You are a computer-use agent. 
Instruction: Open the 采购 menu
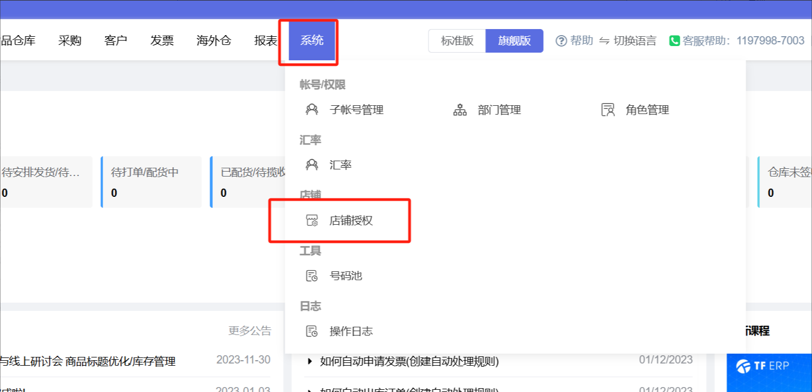[x=70, y=40]
